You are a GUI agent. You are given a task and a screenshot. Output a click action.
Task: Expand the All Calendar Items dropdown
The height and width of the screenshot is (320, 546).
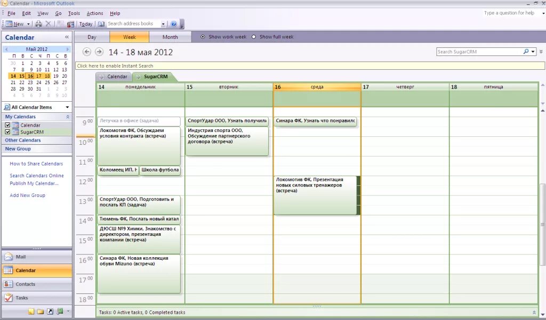pos(67,107)
